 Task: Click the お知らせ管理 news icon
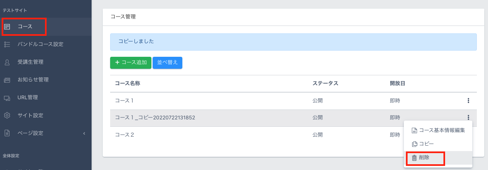[x=7, y=80]
